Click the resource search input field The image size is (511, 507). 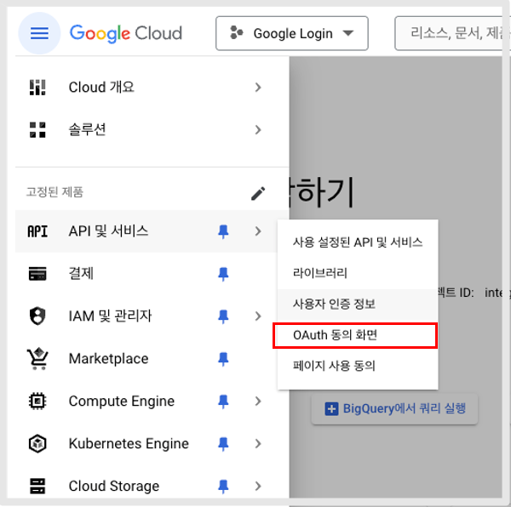(452, 33)
